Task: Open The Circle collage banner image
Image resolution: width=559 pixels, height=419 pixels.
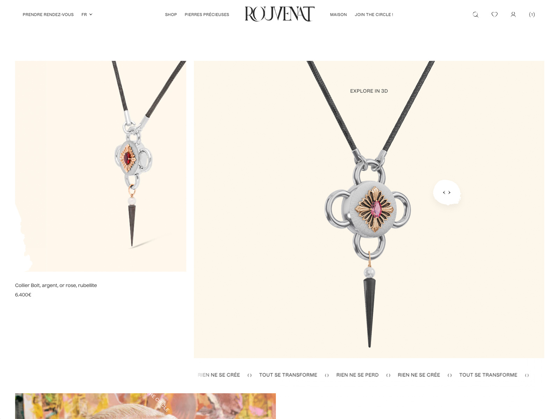Action: click(145, 406)
